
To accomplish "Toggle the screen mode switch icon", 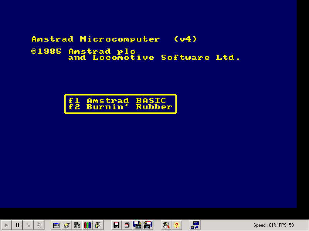I will coord(195,225).
